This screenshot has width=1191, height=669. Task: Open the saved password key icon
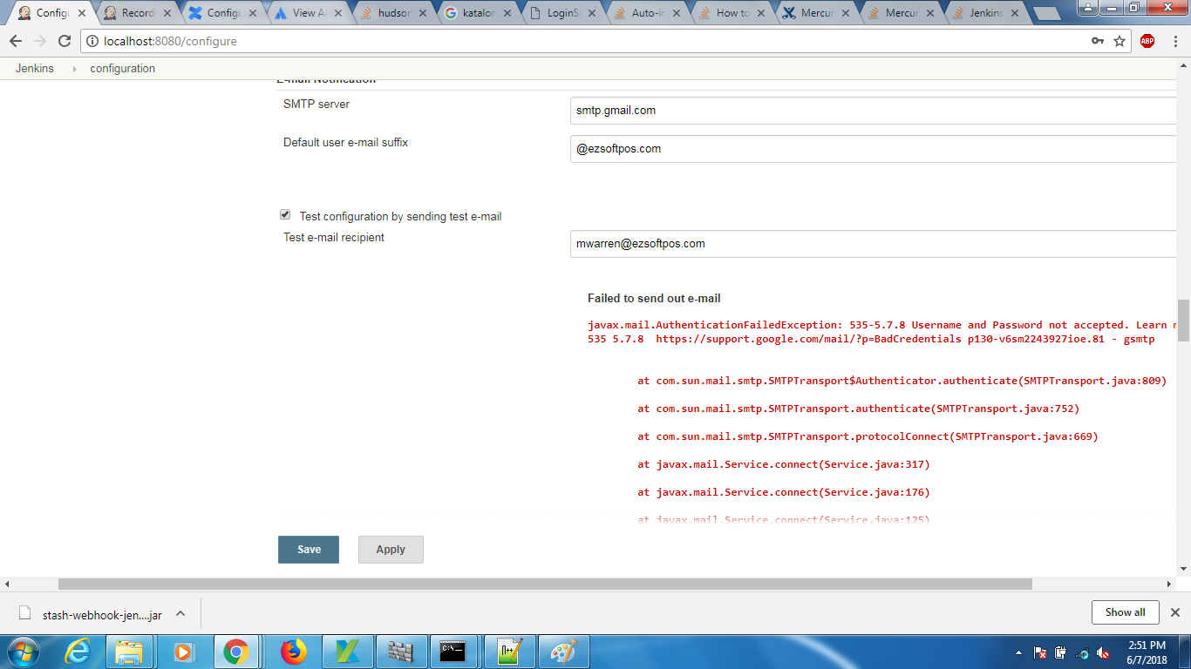1098,41
